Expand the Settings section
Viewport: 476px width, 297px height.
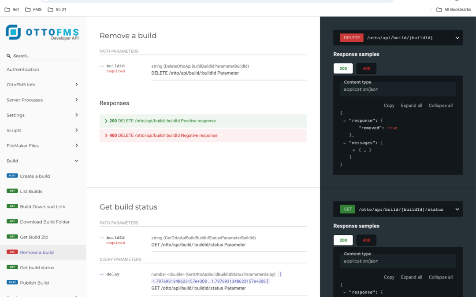(77, 115)
